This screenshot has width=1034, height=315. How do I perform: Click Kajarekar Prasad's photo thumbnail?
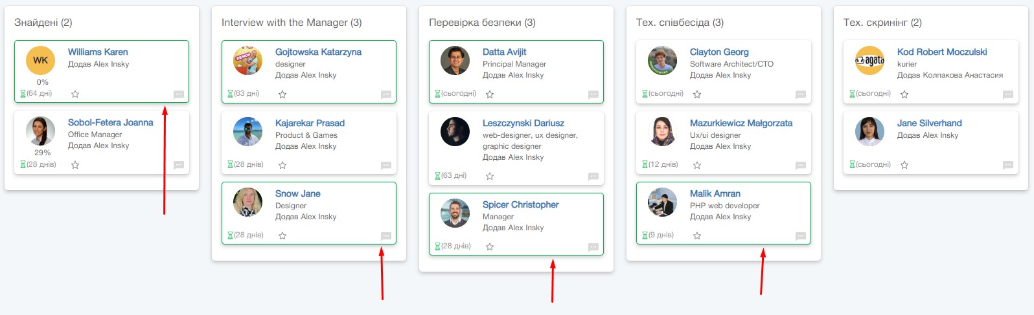(x=247, y=131)
